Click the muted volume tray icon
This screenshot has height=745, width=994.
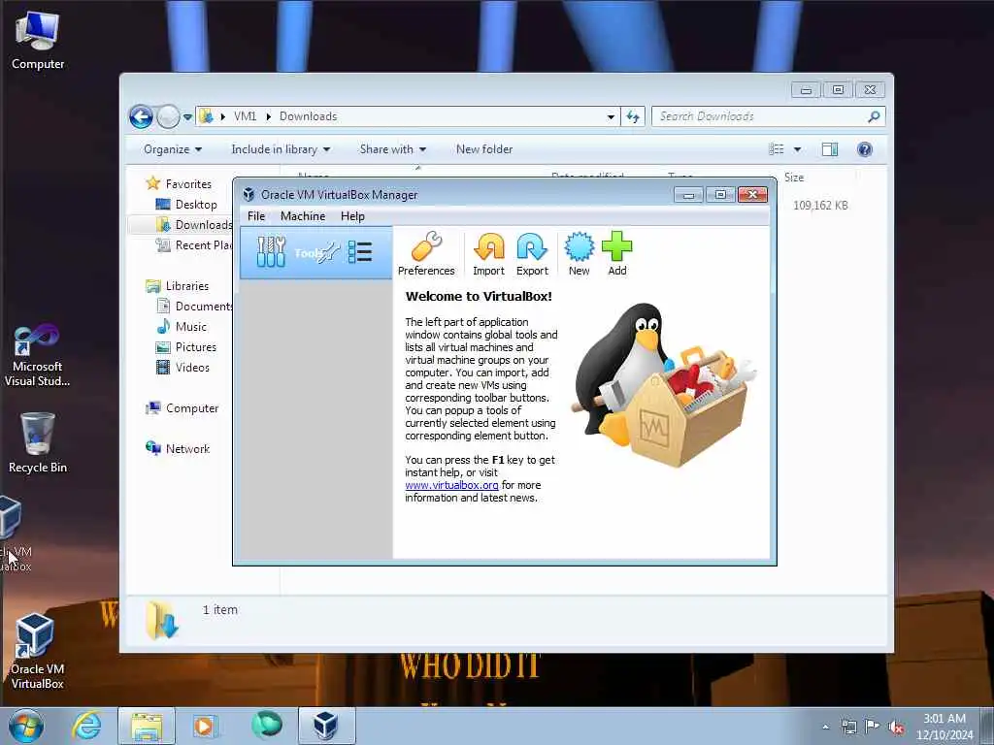pos(896,728)
